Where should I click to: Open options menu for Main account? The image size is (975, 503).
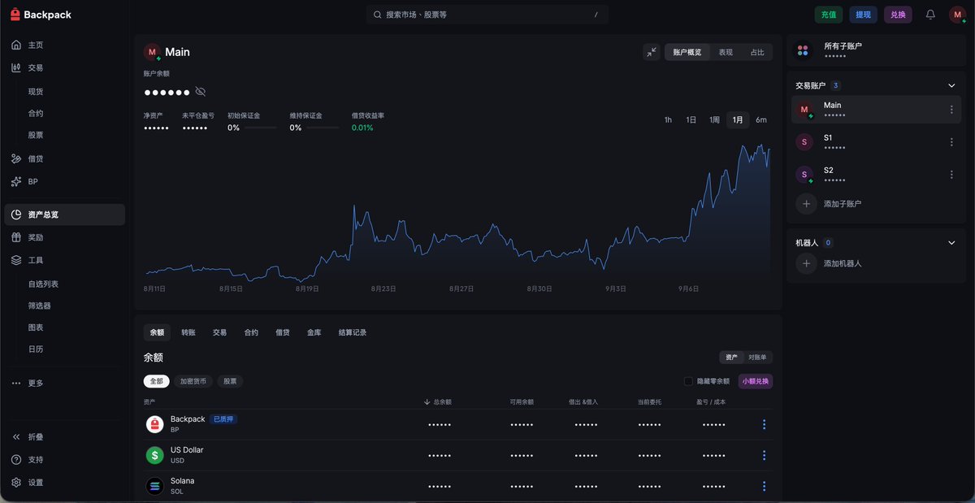(x=951, y=110)
